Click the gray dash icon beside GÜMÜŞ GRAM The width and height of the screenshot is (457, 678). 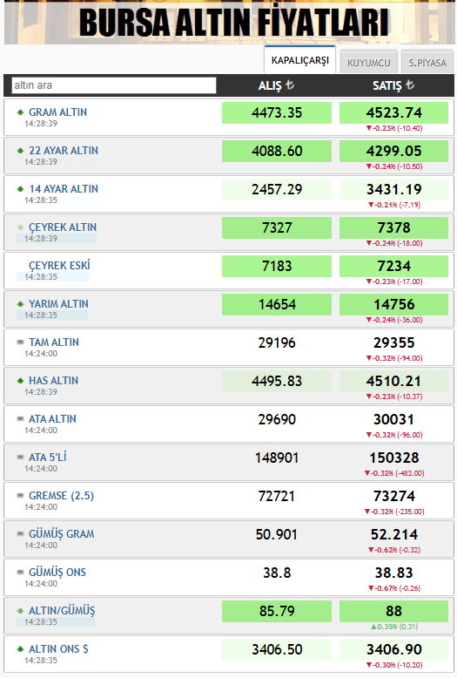point(20,533)
